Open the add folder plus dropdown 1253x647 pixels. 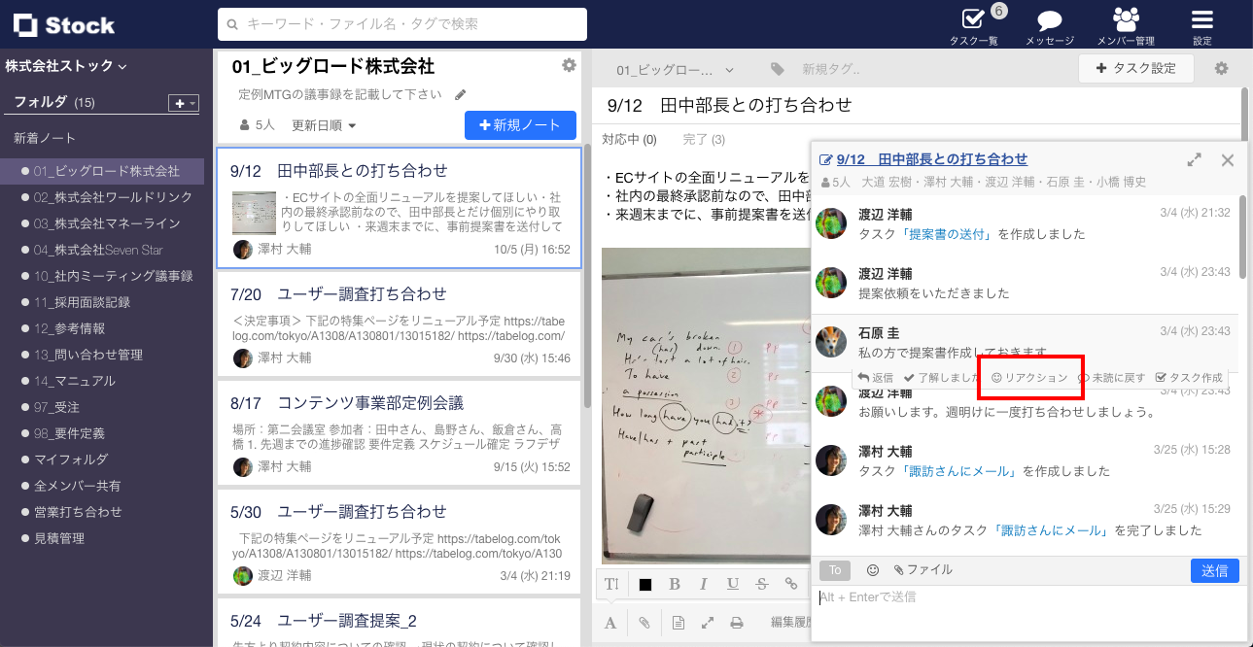(x=184, y=103)
